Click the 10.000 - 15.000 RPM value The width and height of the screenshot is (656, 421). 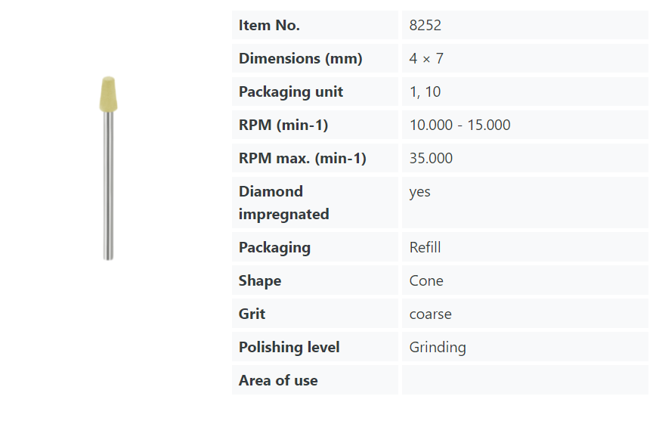pos(460,125)
